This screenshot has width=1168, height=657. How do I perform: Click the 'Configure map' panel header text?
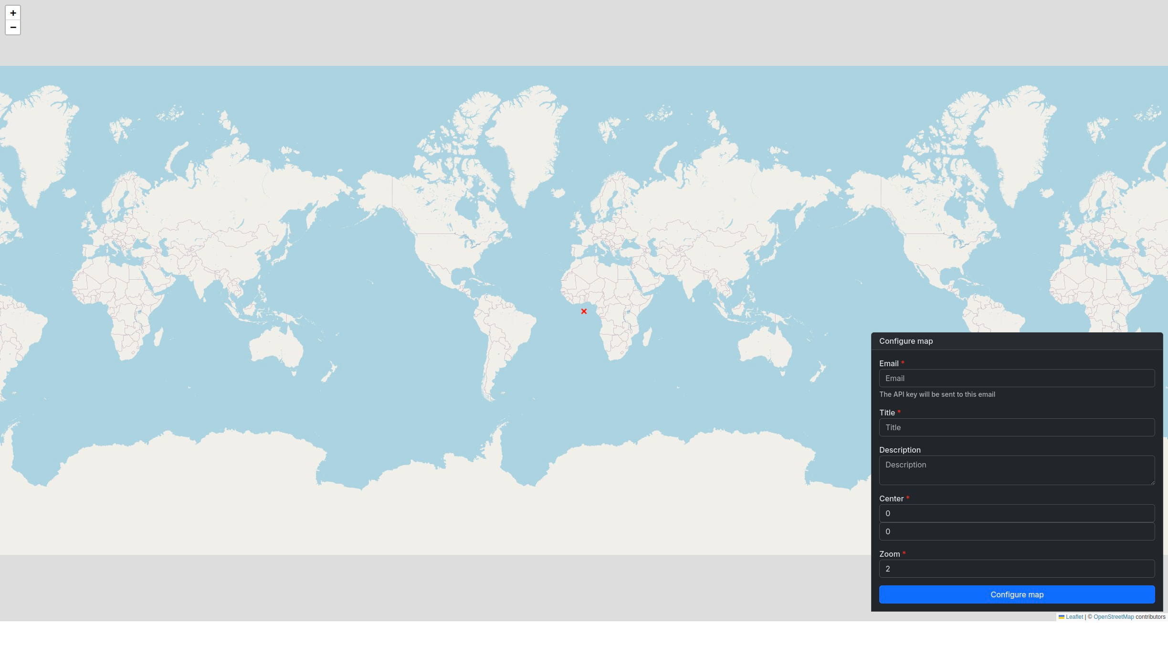click(x=906, y=341)
